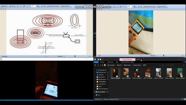Screen dimensions: 186x105
Task: Click Изменить рисунки button in right viewer
Action: [149, 7]
